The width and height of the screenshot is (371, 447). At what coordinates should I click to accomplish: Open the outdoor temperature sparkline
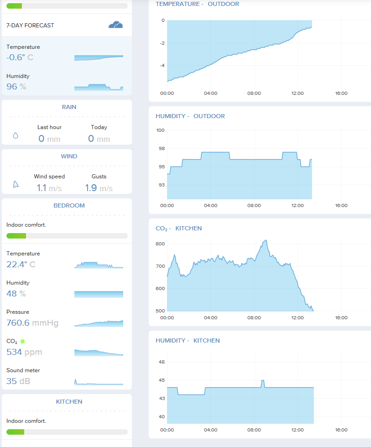tap(99, 58)
